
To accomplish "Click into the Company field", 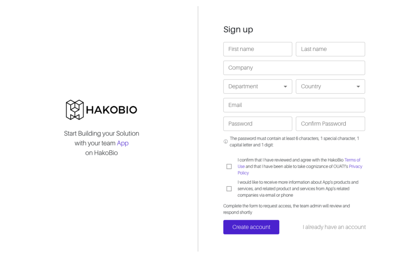I will tap(294, 68).
